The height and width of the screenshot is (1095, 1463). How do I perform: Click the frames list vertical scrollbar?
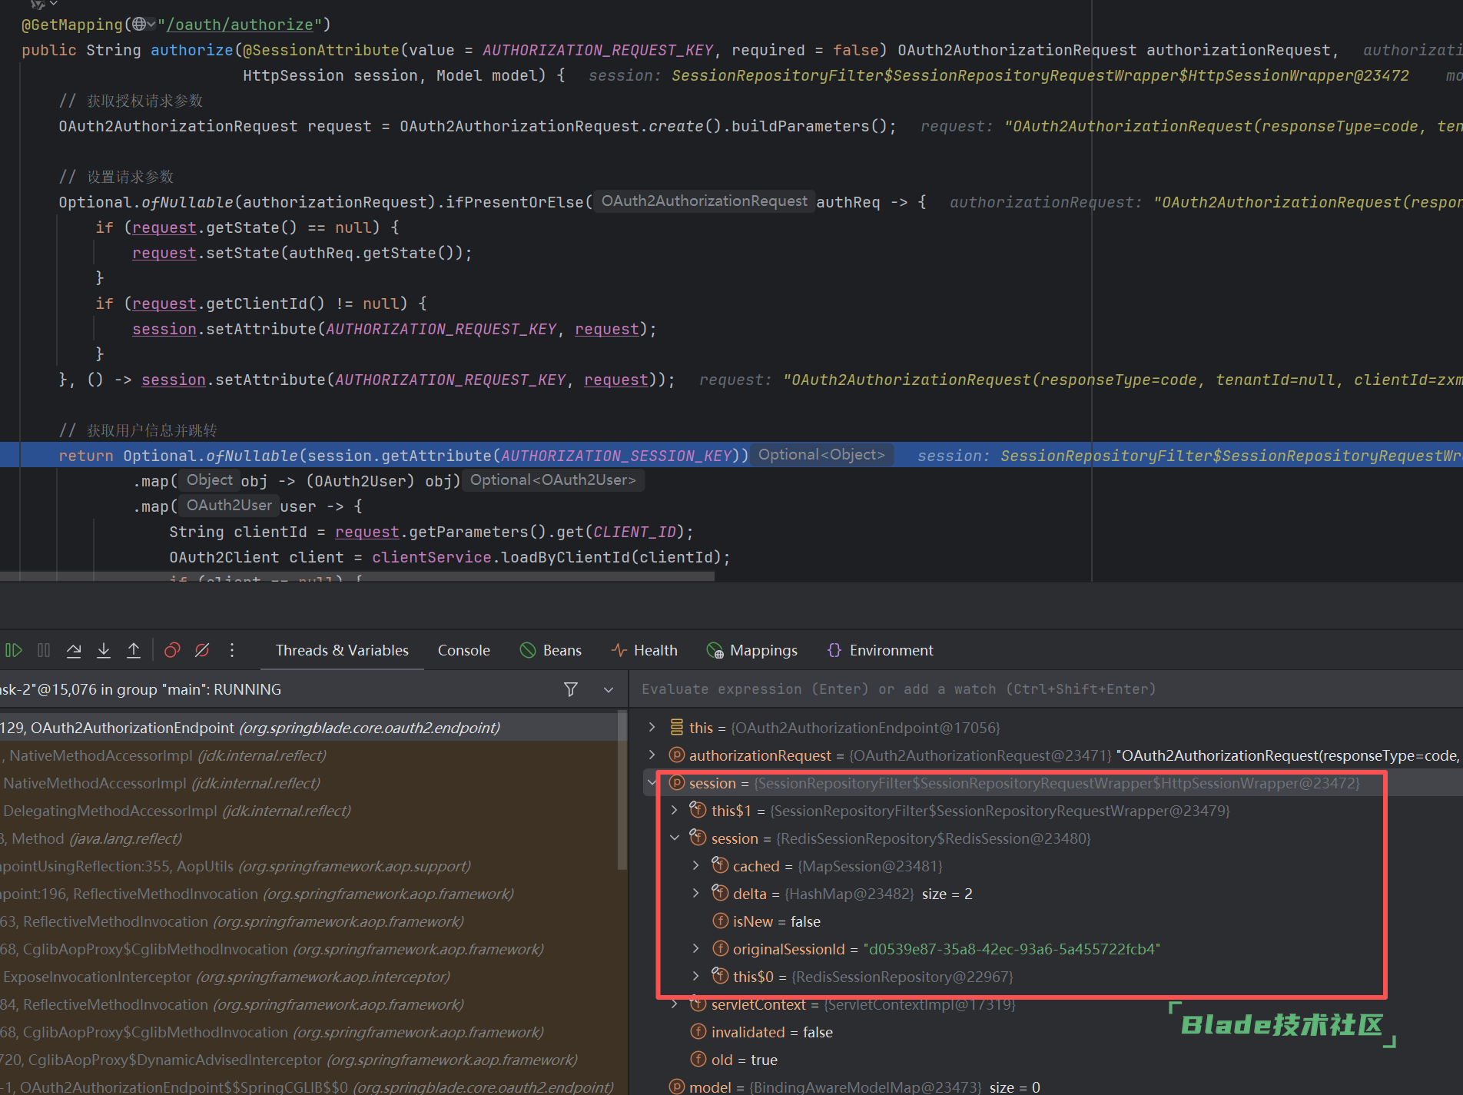(622, 790)
